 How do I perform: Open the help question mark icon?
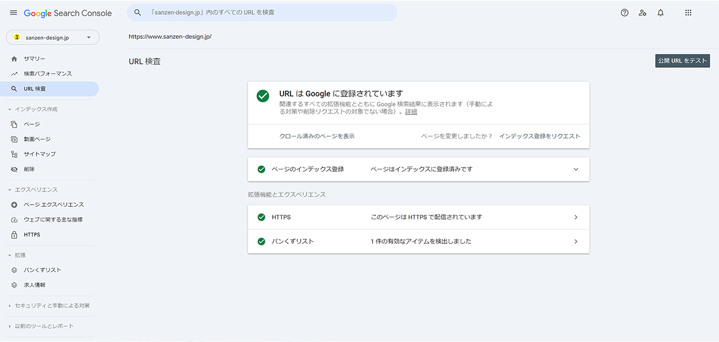(x=624, y=13)
